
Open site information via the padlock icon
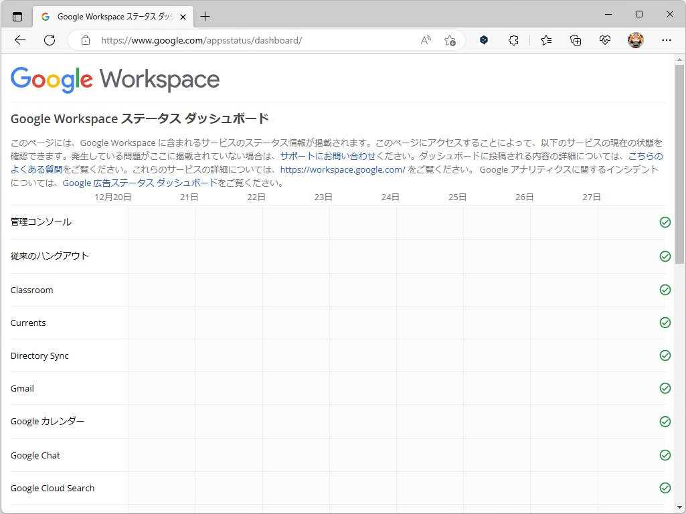tap(84, 40)
